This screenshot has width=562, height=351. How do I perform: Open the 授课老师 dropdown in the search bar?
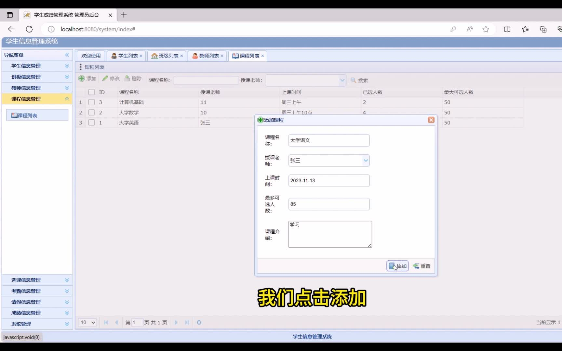tap(342, 80)
